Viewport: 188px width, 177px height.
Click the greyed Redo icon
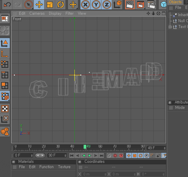(x=17, y=4)
